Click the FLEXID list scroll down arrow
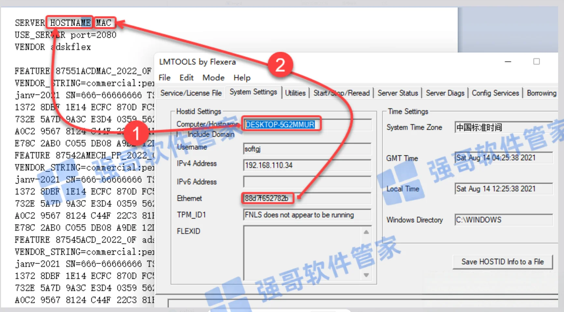564x312 pixels. pyautogui.click(x=366, y=275)
